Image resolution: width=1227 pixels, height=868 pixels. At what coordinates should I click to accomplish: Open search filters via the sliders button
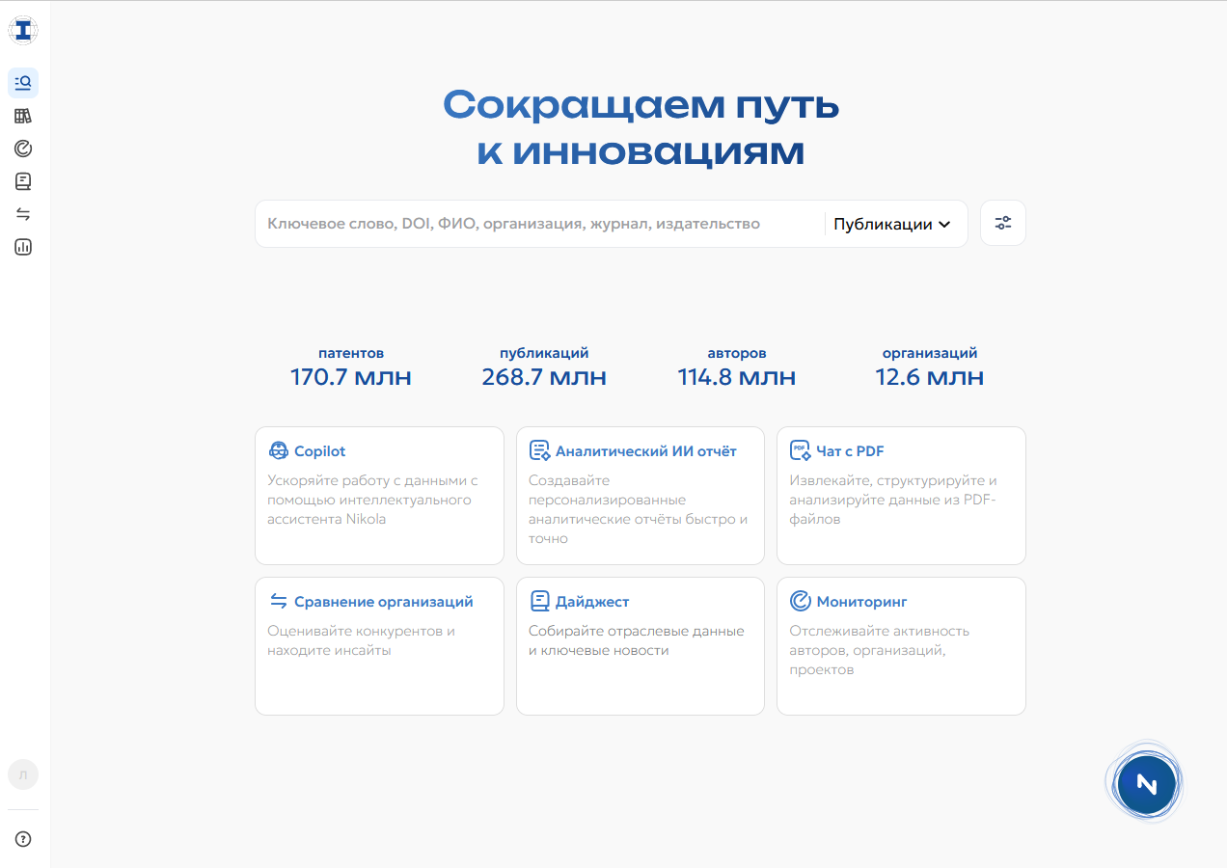1002,224
